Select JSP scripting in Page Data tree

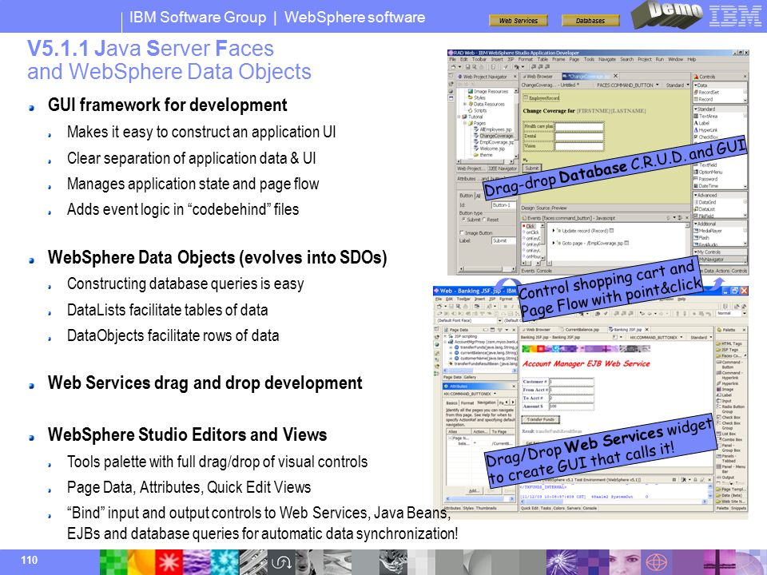click(463, 336)
